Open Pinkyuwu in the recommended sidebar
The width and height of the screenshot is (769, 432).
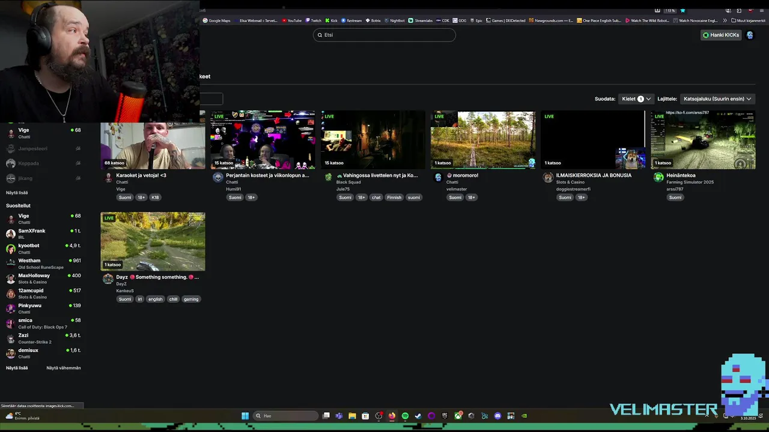pyautogui.click(x=43, y=308)
